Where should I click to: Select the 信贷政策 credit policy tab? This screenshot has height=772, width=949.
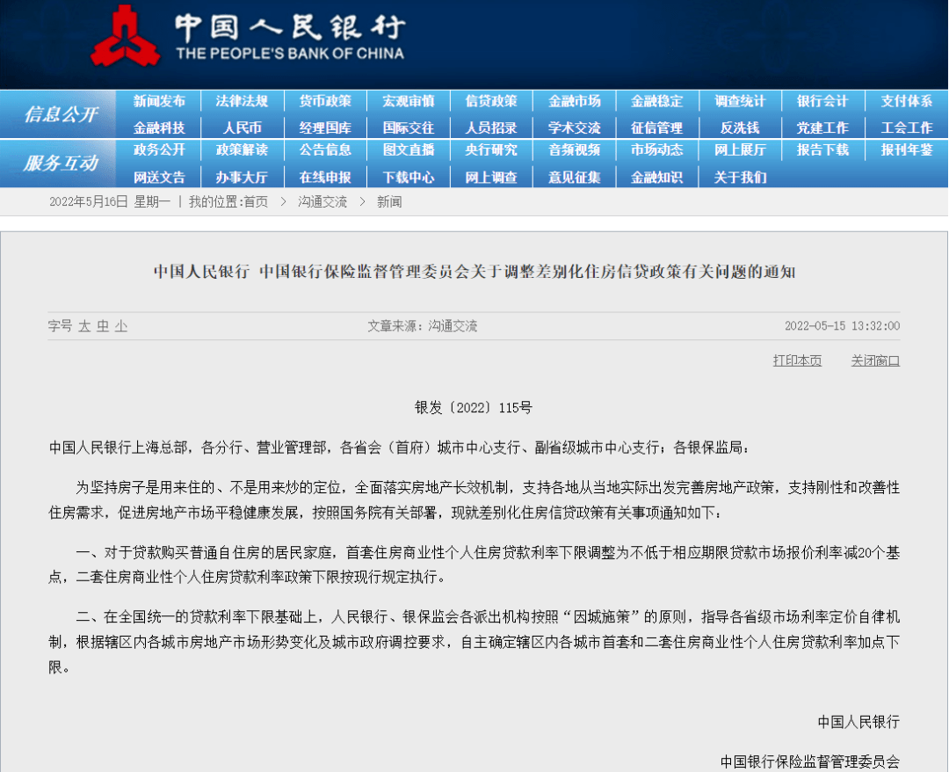[491, 101]
